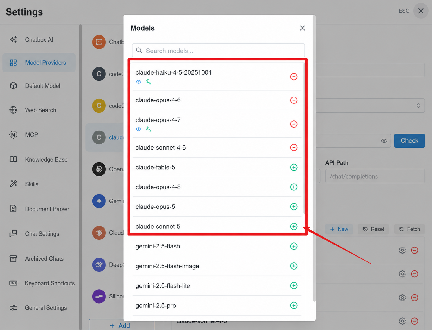Remove claude-haiku-4-5-20251001 with red minus icon
Viewport: 432px width, 330px height.
[294, 77]
